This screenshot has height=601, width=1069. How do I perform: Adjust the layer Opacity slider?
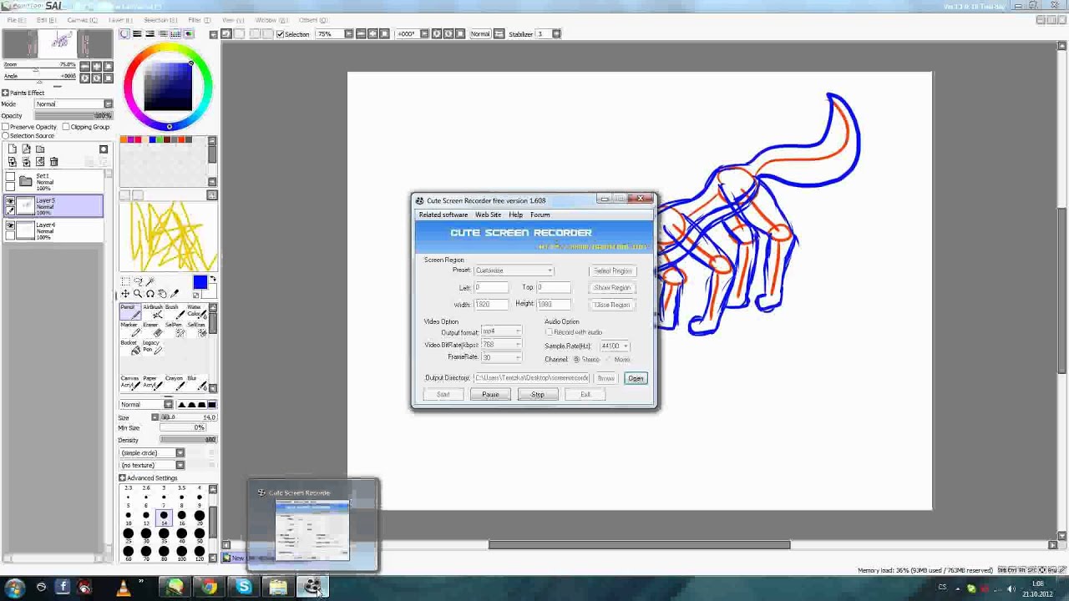click(73, 116)
